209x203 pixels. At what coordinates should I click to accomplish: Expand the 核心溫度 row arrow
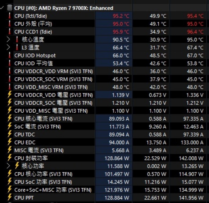[8, 39]
